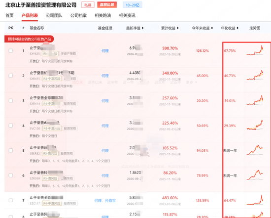
Task: Sort by 最新净值 column arrow
Action: point(142,28)
